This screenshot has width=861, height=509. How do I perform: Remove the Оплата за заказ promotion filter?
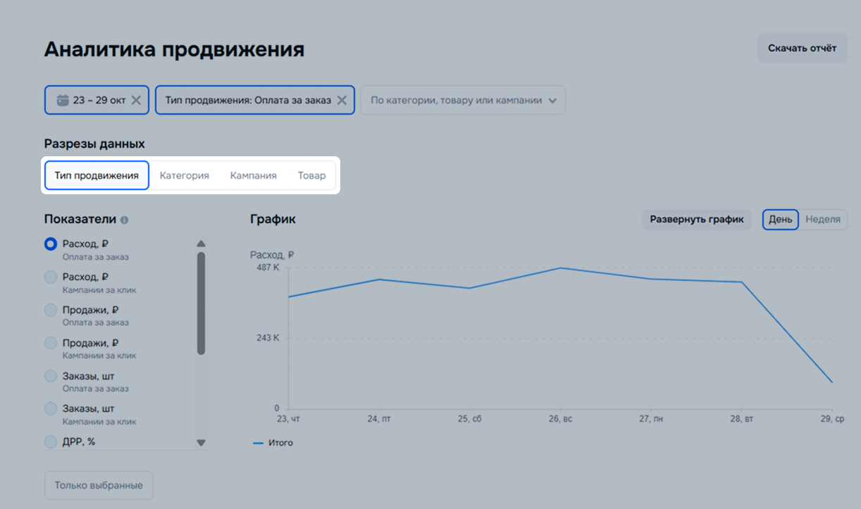coord(342,100)
